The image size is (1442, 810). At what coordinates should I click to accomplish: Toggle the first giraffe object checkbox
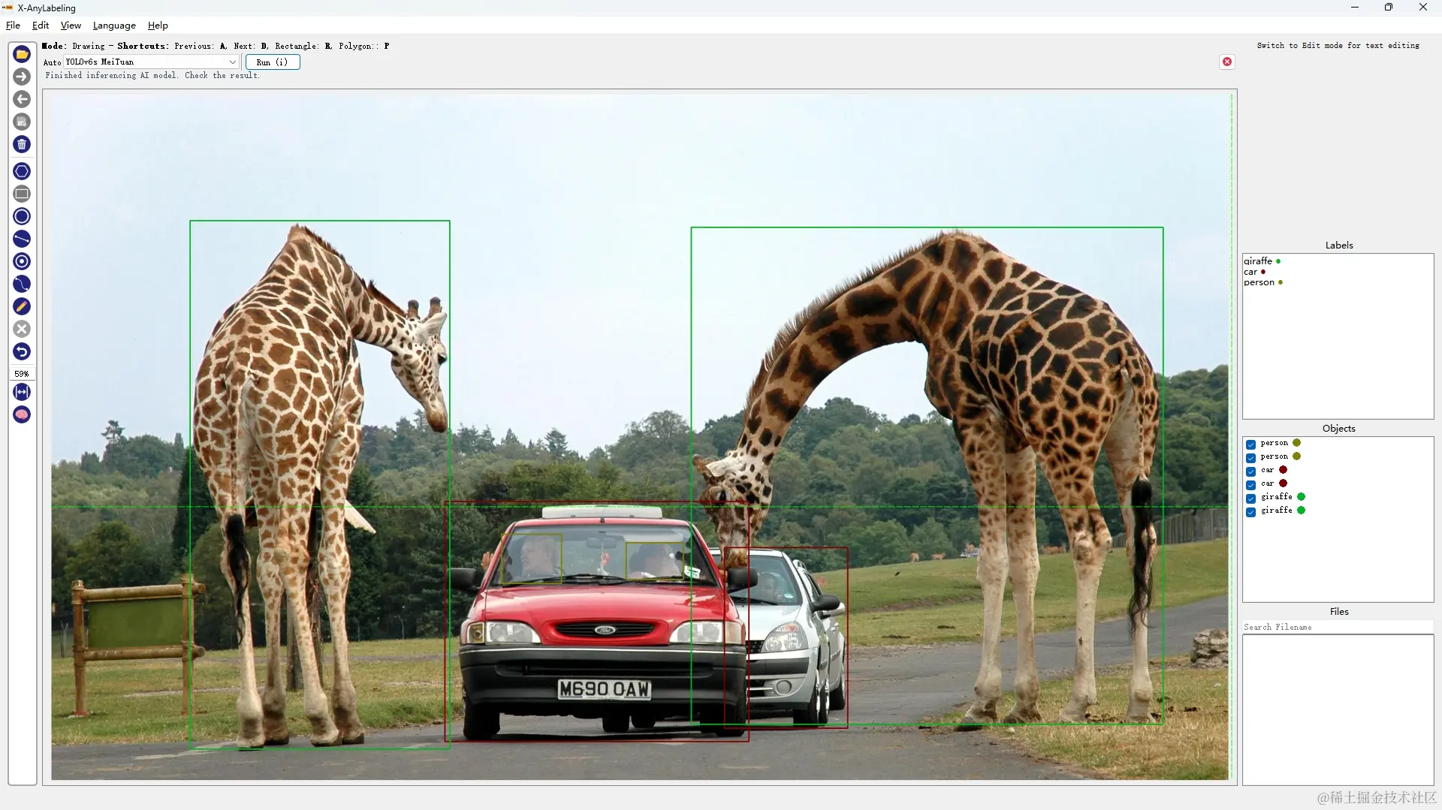[1250, 498]
